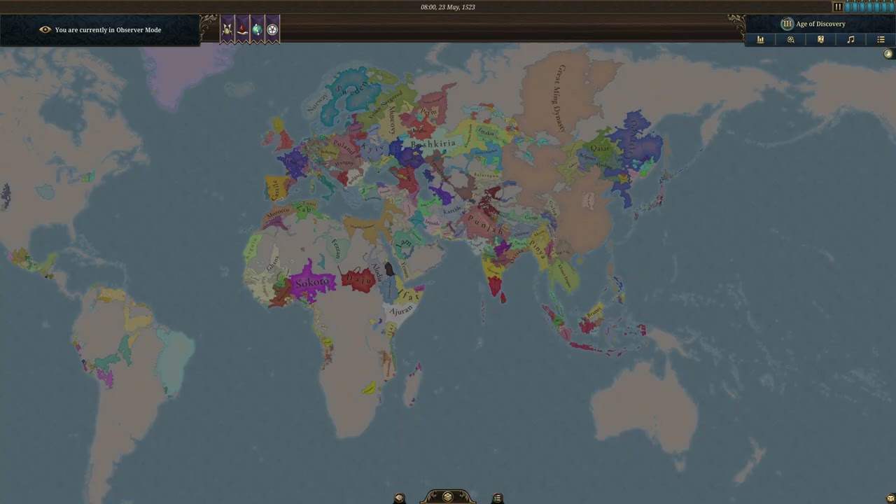Pause the game with the pause button
The width and height of the screenshot is (896, 504).
pyautogui.click(x=837, y=7)
